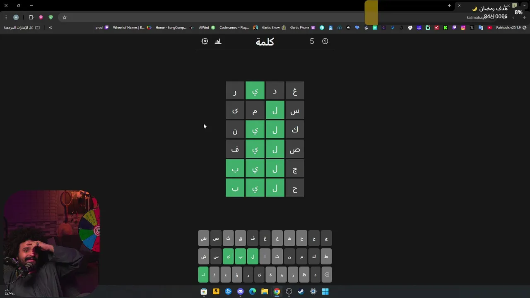This screenshot has height=298, width=530.
Task: Open the Windows Start menu
Action: 325,292
